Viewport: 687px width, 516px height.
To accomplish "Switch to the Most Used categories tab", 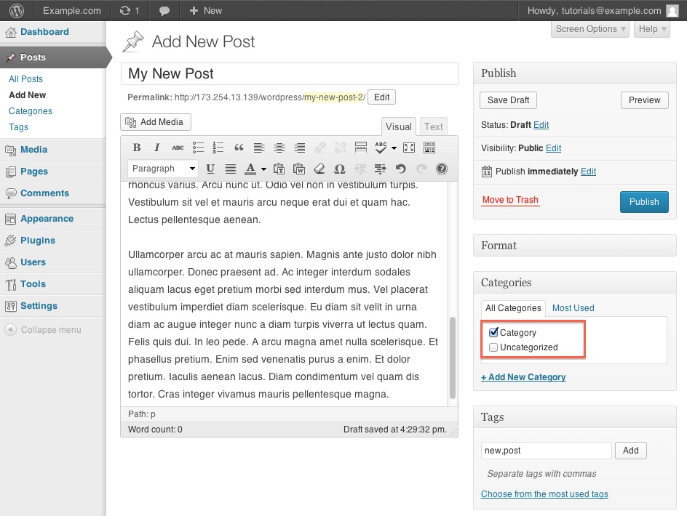I will click(x=573, y=308).
